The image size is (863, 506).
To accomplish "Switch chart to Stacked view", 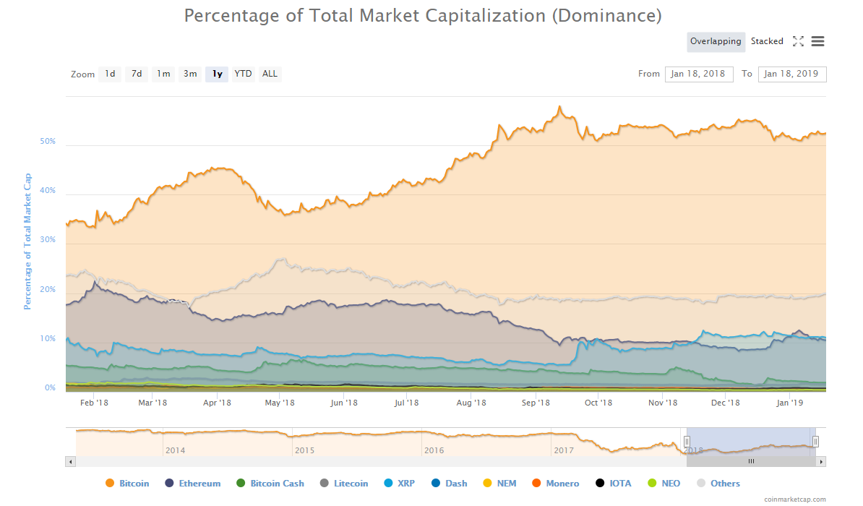I will (x=767, y=41).
